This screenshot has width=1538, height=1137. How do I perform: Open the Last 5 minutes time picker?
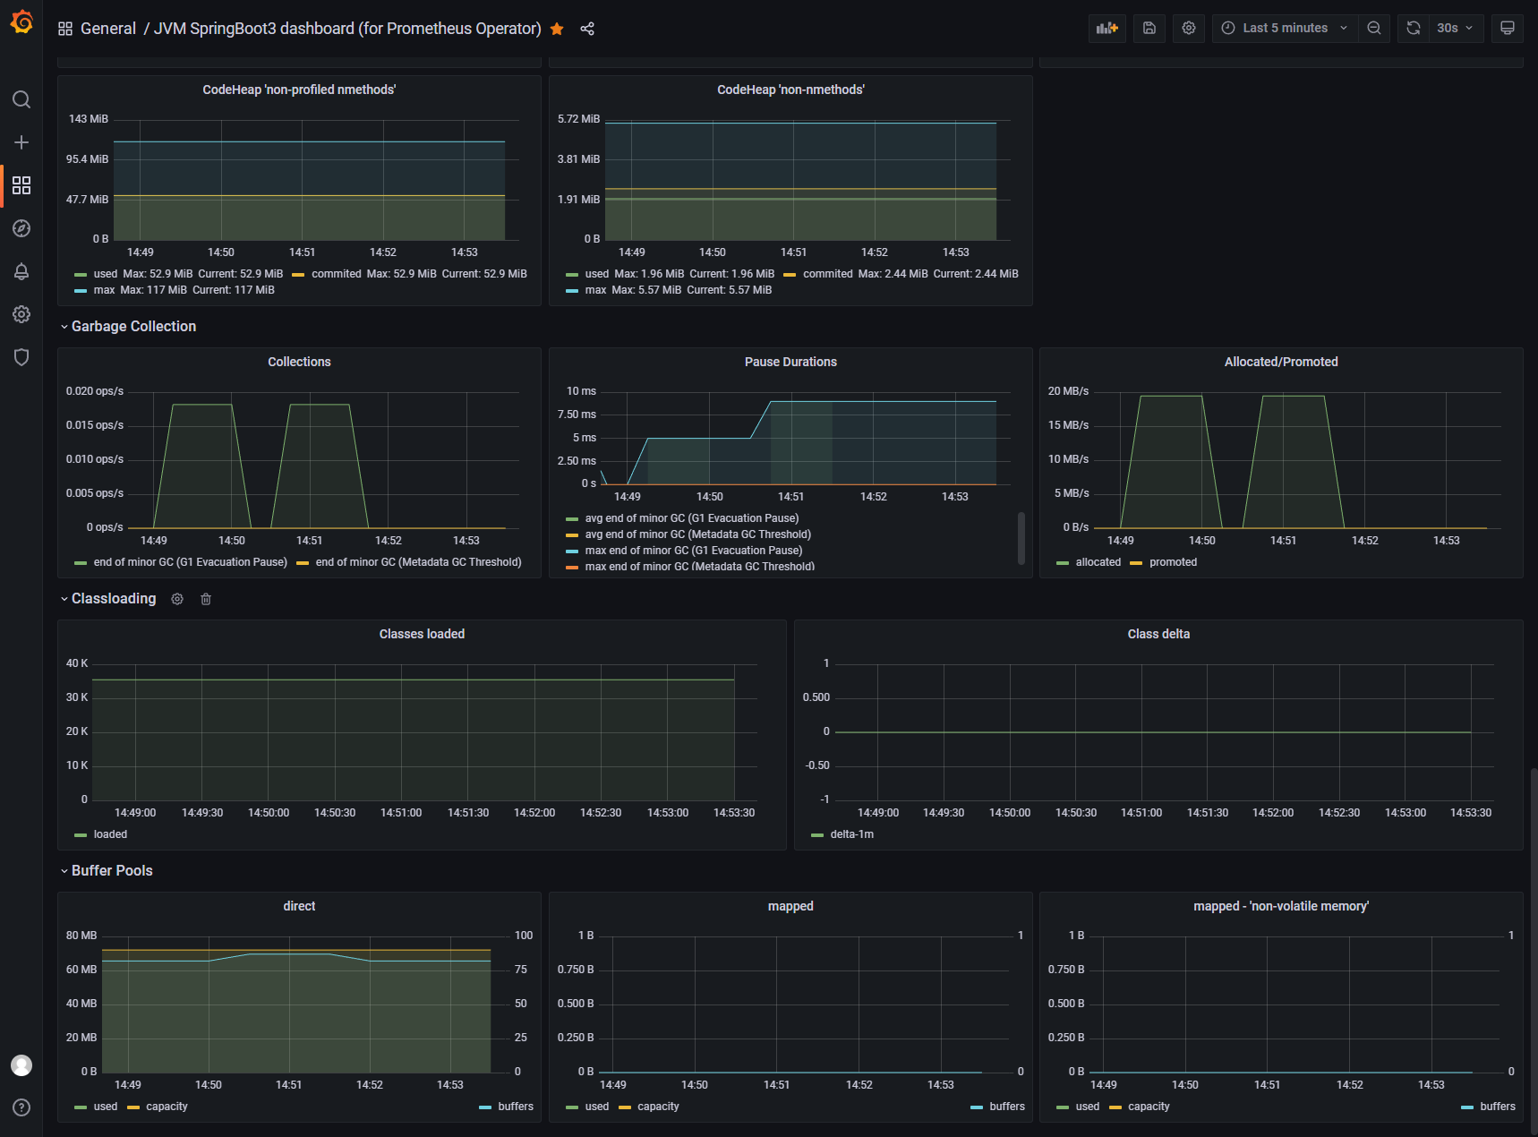(1284, 28)
